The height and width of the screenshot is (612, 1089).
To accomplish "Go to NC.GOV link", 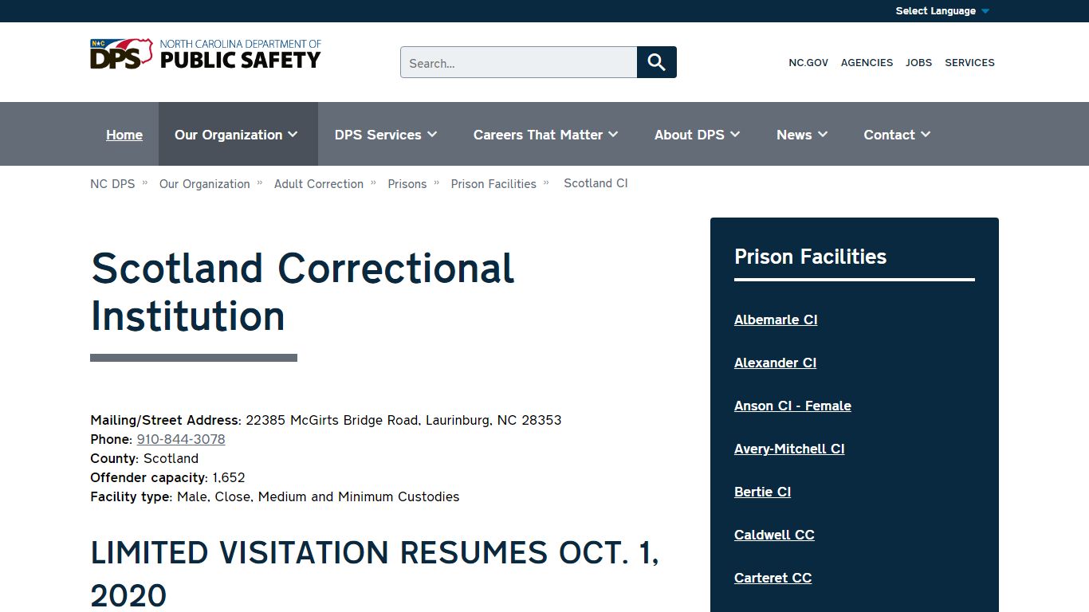I will (808, 63).
